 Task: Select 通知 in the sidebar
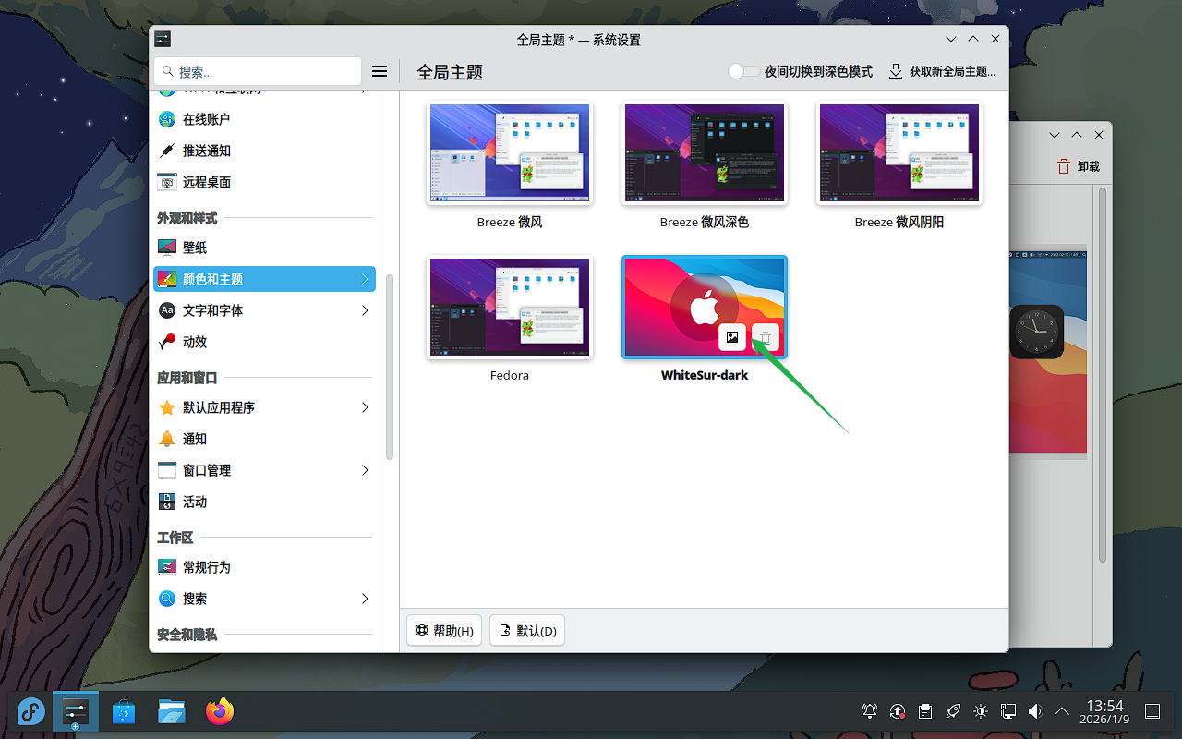195,439
